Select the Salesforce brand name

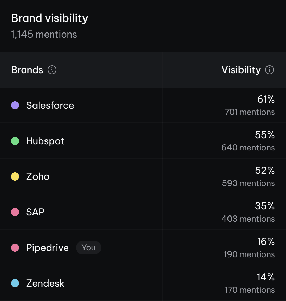tap(50, 105)
